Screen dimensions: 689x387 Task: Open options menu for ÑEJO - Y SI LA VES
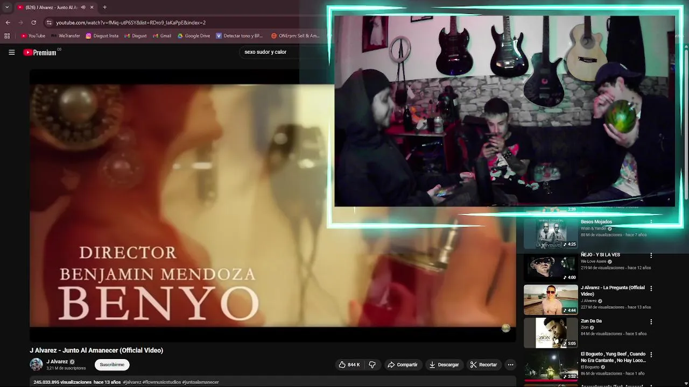(x=651, y=255)
